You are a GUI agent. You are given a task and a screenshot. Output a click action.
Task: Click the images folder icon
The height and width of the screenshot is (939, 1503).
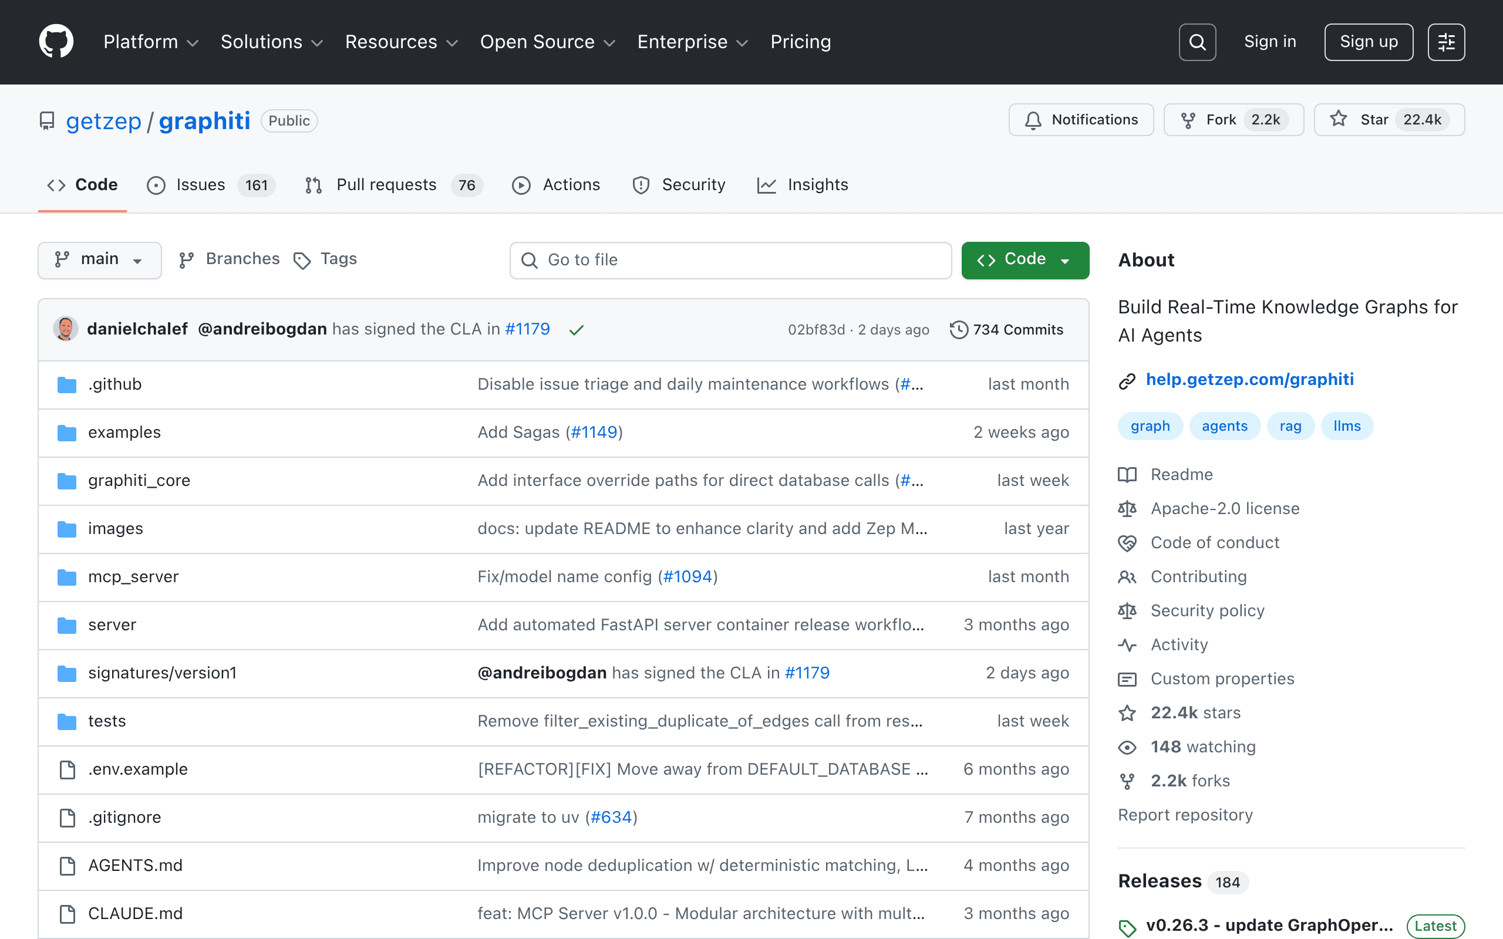point(67,529)
